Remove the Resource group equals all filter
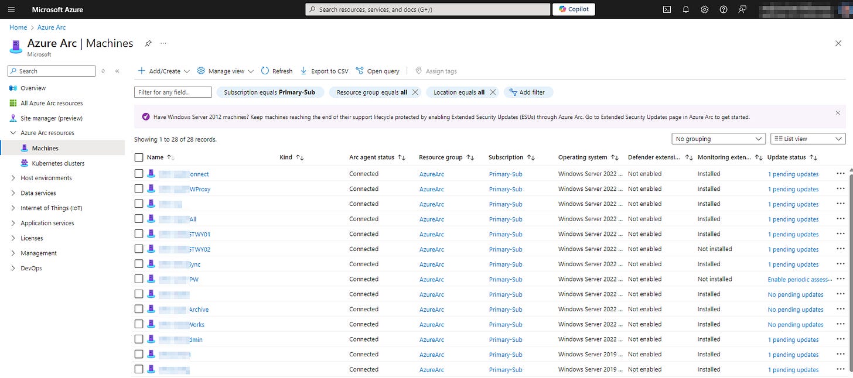The height and width of the screenshot is (378, 853). point(415,92)
